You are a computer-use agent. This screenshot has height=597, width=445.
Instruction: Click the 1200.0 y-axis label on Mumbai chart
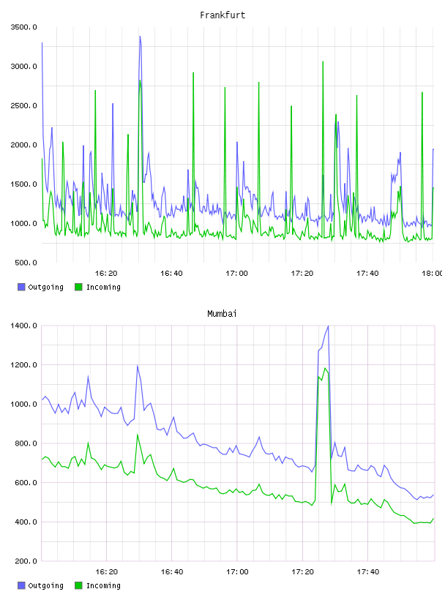point(23,365)
